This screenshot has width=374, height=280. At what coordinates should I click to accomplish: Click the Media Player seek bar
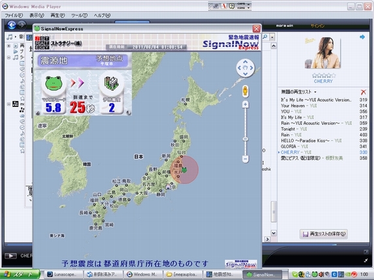pos(187,245)
